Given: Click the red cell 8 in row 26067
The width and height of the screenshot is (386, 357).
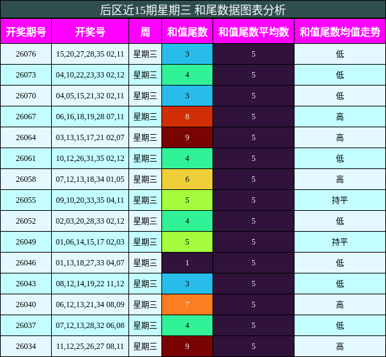Looking at the screenshot, I should [x=188, y=117].
